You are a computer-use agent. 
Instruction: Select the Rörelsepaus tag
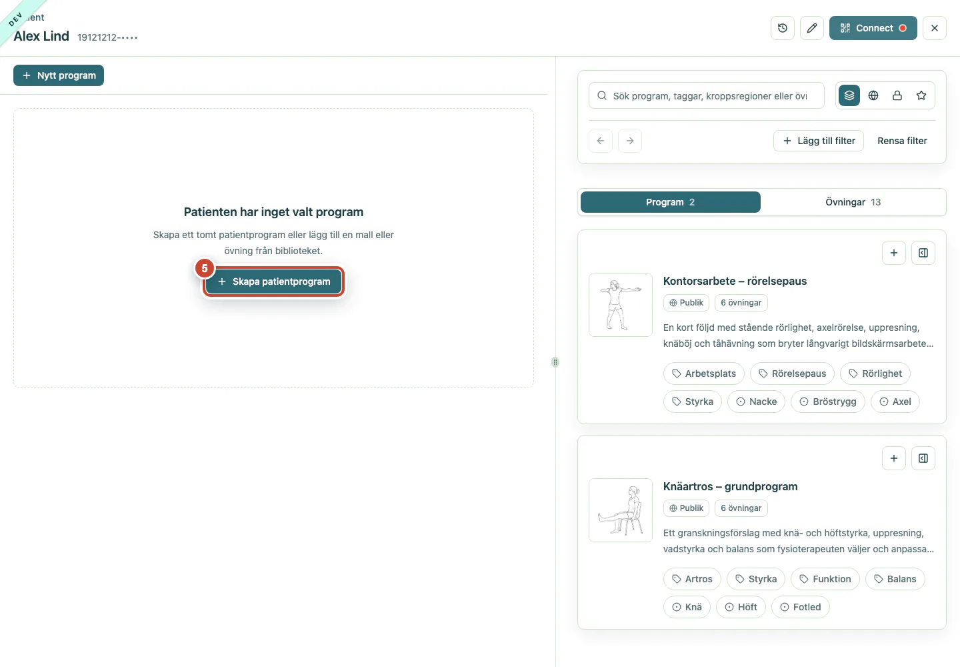coord(793,374)
